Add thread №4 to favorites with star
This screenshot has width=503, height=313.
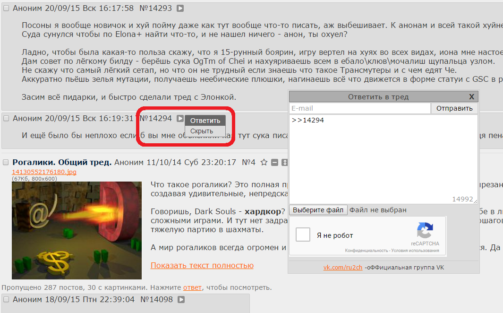(264, 163)
